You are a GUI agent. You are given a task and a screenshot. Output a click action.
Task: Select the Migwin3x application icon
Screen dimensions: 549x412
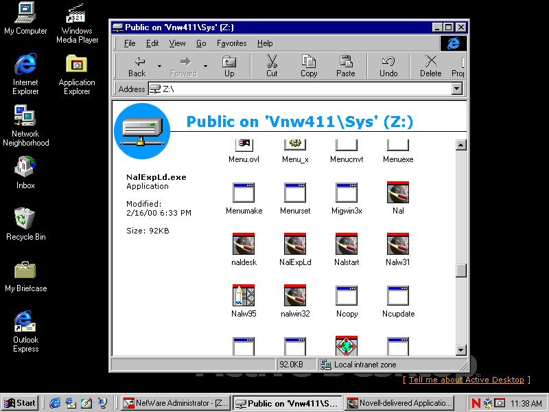coord(347,192)
